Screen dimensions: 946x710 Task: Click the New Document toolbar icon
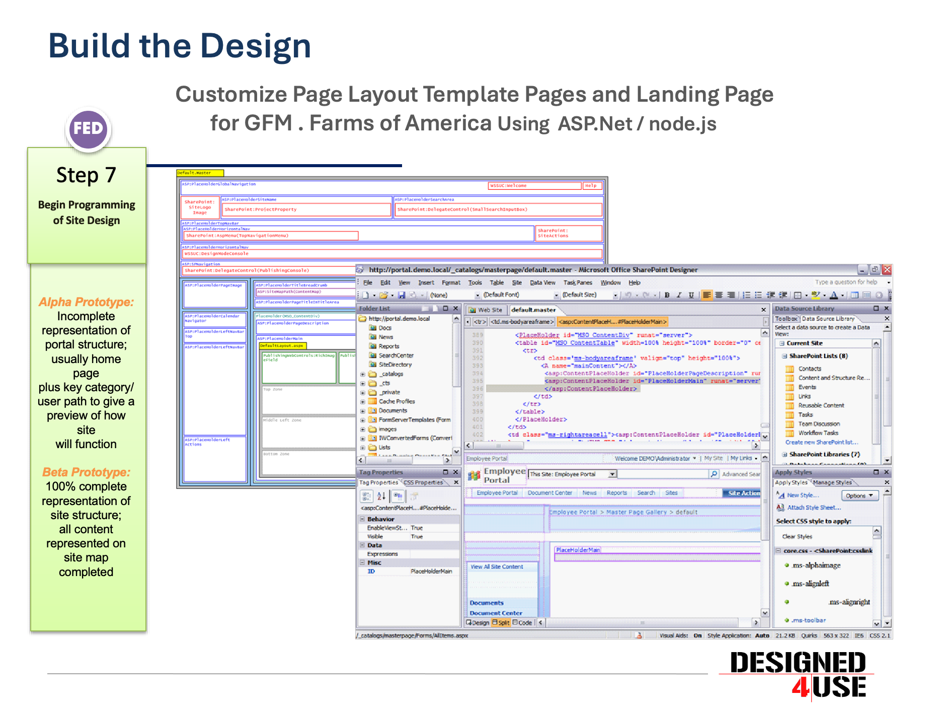pos(366,295)
